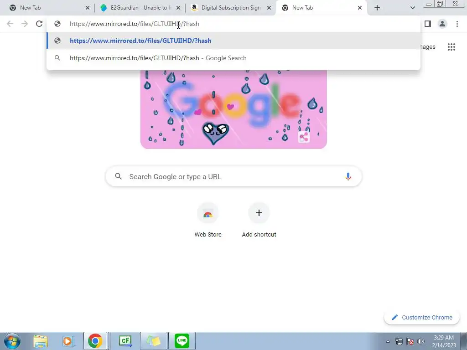The image size is (467, 350).
Task: Click the Images link behind the dropdown
Action: point(428,47)
